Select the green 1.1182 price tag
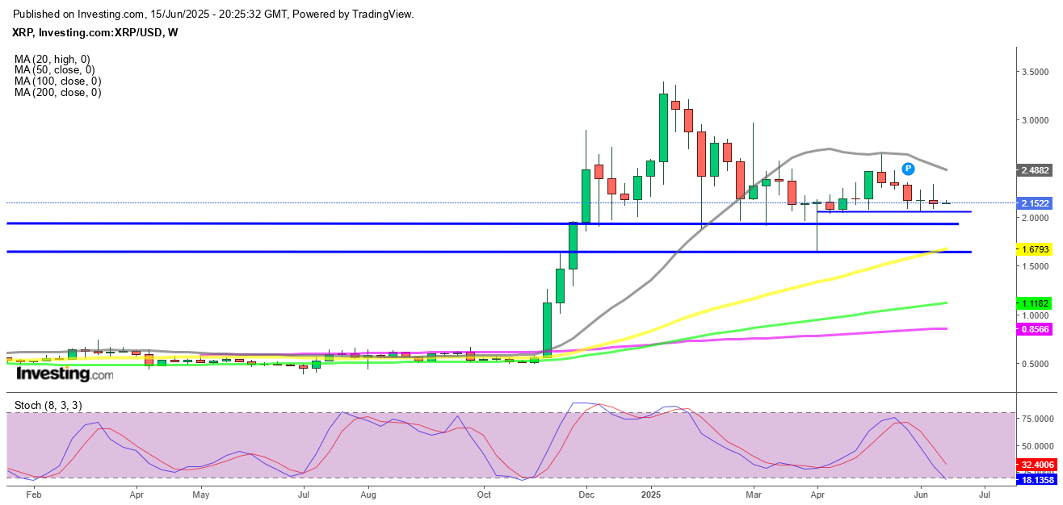Image resolution: width=1063 pixels, height=505 pixels. (1035, 303)
